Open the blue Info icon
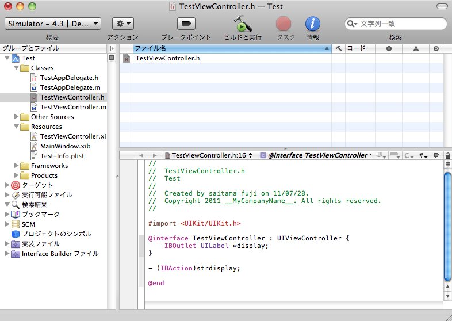 pos(313,24)
